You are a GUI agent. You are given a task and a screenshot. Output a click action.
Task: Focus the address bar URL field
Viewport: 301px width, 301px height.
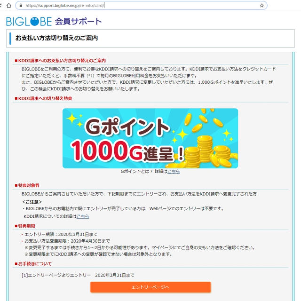point(141,5)
